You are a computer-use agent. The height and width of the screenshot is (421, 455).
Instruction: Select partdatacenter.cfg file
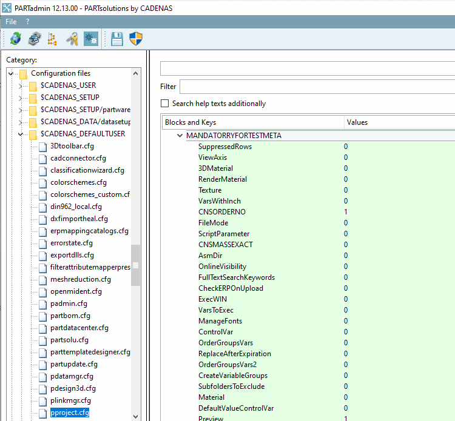tap(79, 328)
